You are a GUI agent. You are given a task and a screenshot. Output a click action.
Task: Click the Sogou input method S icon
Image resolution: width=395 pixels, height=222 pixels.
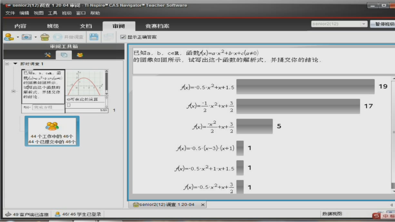click(x=377, y=216)
